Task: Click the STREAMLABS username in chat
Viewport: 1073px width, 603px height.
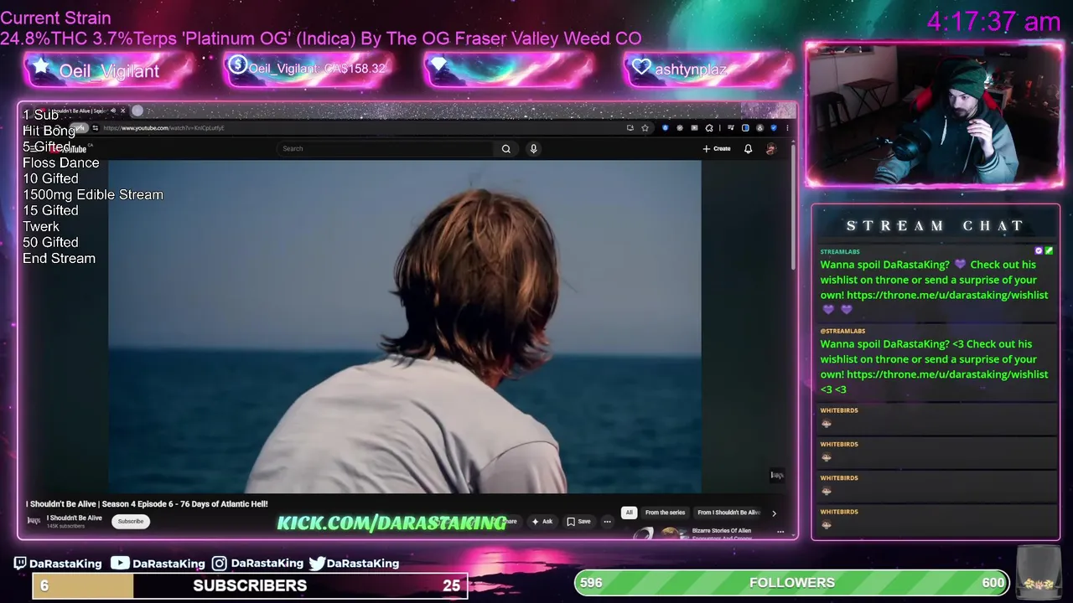Action: coord(840,251)
